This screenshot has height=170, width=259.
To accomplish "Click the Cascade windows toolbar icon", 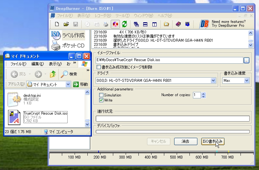I will pos(136,25).
